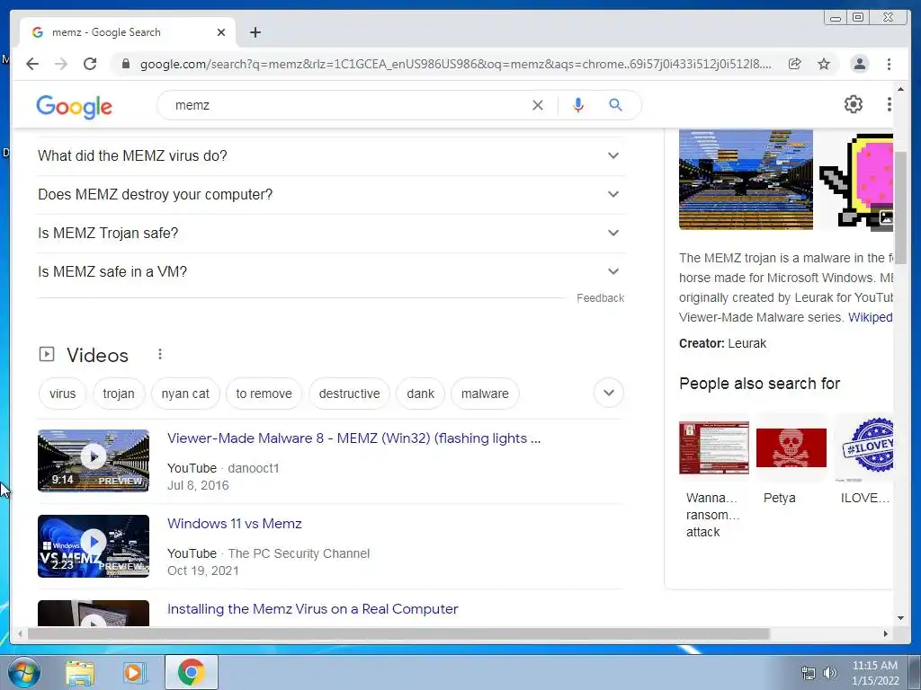Viewport: 921px width, 690px height.
Task: Open network status tray icon
Action: 809,673
